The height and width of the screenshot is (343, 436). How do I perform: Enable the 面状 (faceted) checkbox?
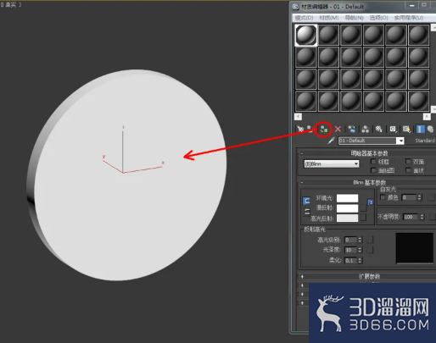(408, 170)
